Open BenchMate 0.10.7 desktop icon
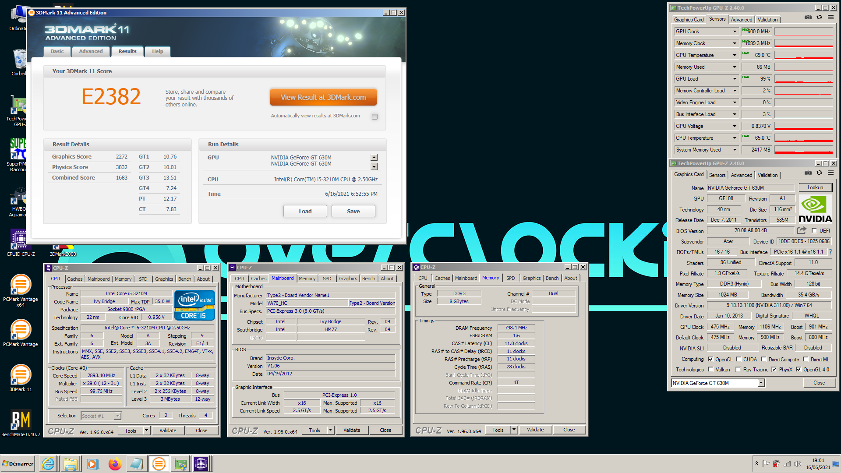Image resolution: width=841 pixels, height=473 pixels. tap(20, 423)
